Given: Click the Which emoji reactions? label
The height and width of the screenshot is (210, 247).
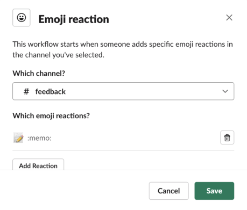Looking at the screenshot, I should coord(51,116).
